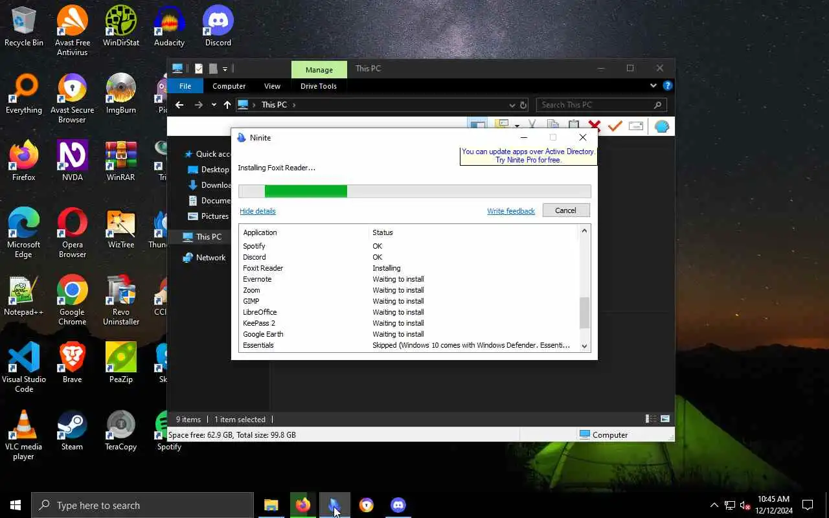Expand the chevron after This PC in address bar

point(294,105)
